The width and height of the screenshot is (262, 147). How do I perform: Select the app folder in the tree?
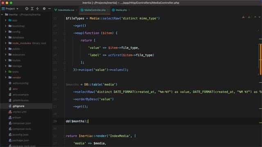pyautogui.click(x=15, y=20)
